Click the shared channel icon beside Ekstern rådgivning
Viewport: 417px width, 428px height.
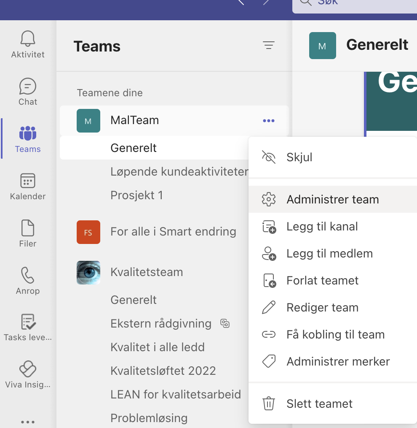coord(225,323)
